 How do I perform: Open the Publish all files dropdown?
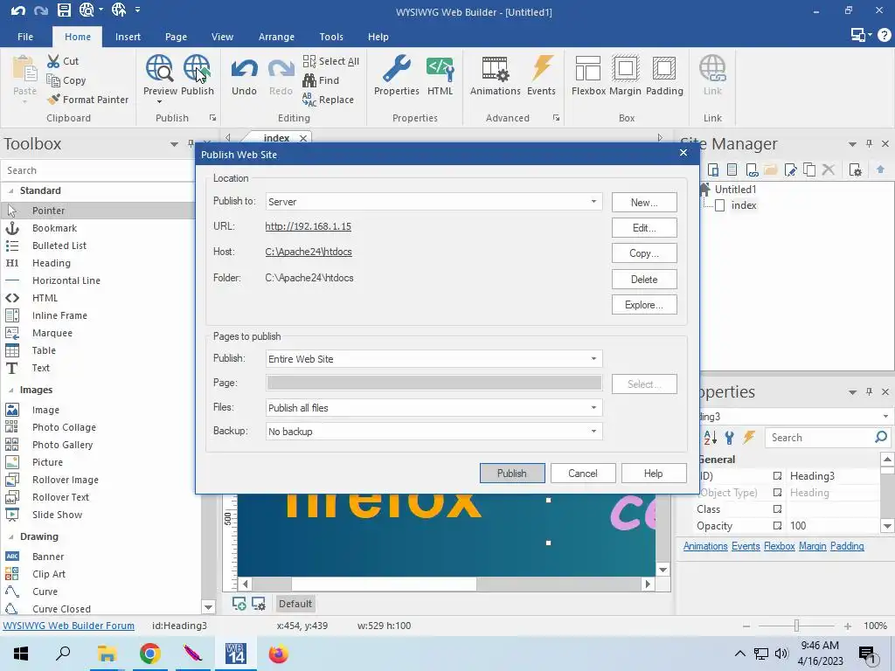[593, 407]
